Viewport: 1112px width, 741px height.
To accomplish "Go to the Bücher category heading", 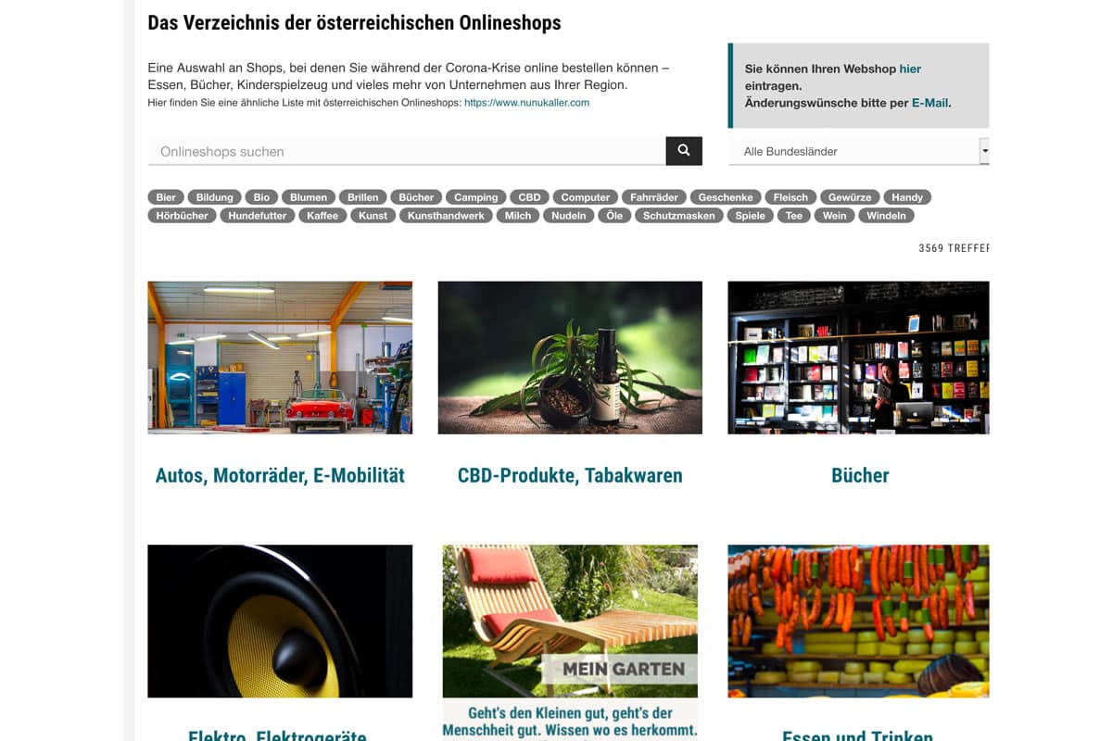I will pos(860,475).
